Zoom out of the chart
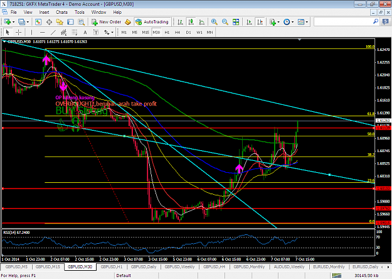 (225, 22)
